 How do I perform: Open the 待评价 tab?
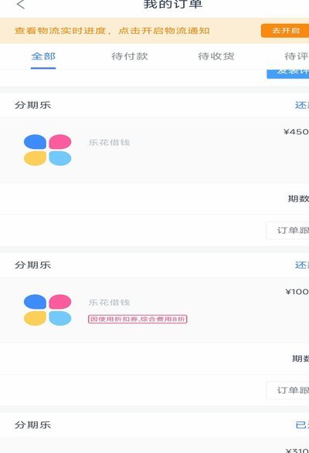coord(297,56)
